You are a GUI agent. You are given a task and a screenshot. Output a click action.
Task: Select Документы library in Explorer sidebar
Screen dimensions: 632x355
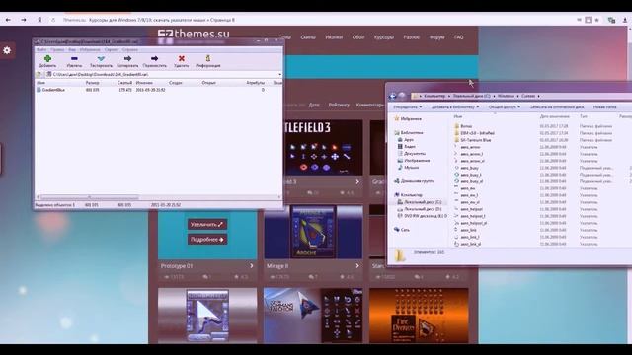411,154
